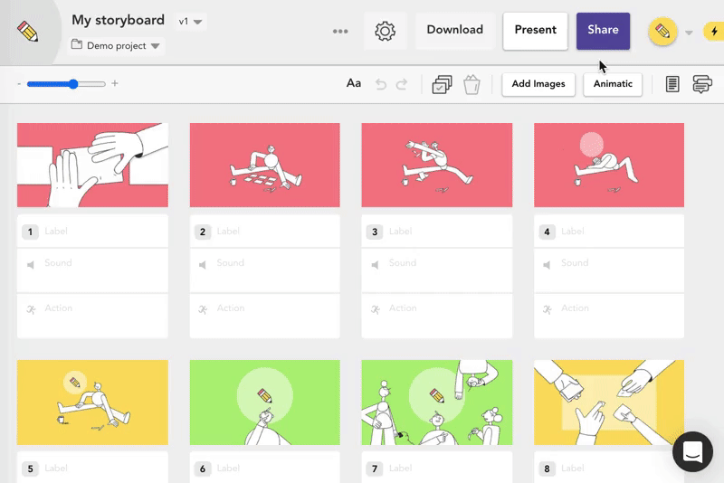
Task: Click the Download button
Action: (x=454, y=30)
